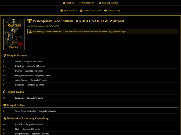Image resolution: width=181 pixels, height=135 pixels.
Task: Click the trophy icon in the heading
Action: tap(29, 21)
